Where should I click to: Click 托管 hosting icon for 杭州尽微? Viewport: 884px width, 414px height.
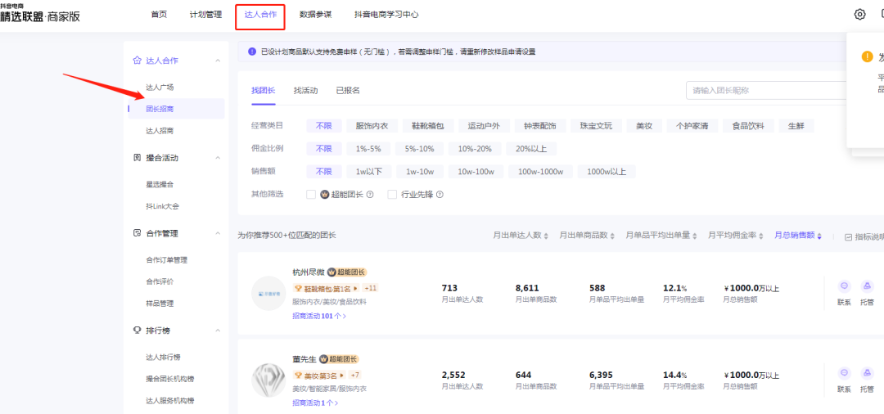click(x=868, y=286)
